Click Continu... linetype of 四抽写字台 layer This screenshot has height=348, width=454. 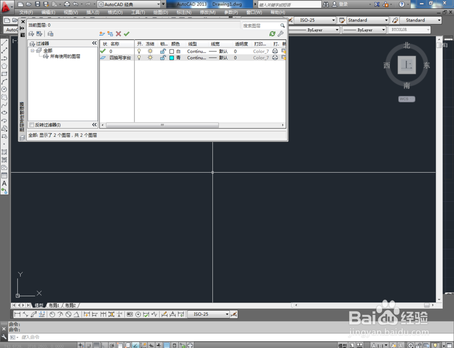197,58
